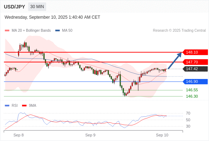Click the RSI blue legend swatch

click(x=7, y=106)
